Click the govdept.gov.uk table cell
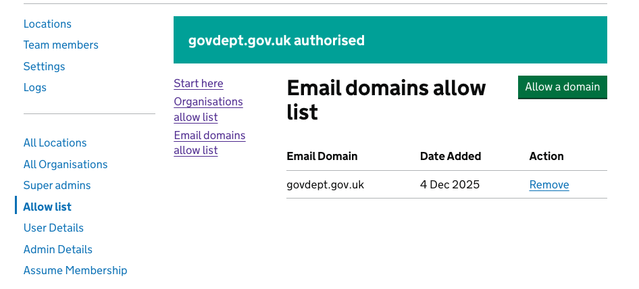Image resolution: width=639 pixels, height=289 pixels. pos(326,184)
